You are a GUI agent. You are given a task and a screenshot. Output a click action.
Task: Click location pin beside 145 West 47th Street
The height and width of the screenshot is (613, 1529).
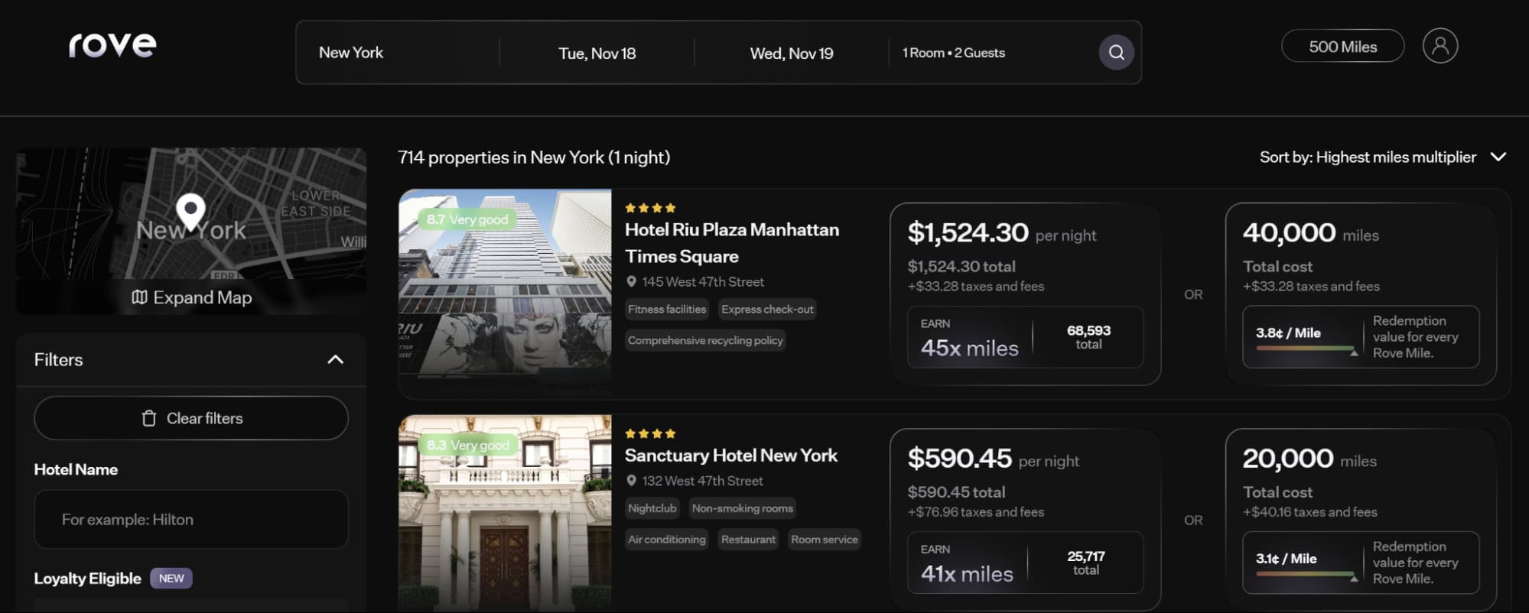click(x=631, y=281)
